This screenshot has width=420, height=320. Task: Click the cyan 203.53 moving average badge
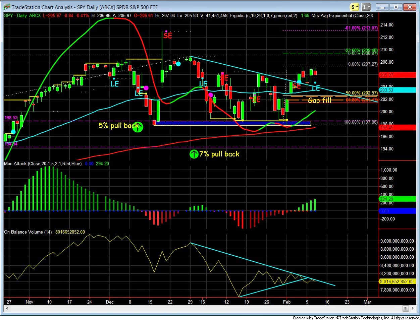(x=398, y=90)
